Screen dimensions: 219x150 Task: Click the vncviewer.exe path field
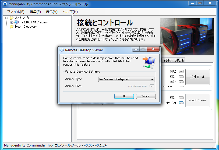[137, 86]
